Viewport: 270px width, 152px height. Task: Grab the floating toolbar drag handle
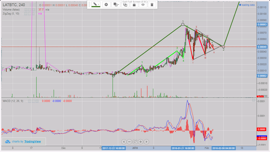89,5
